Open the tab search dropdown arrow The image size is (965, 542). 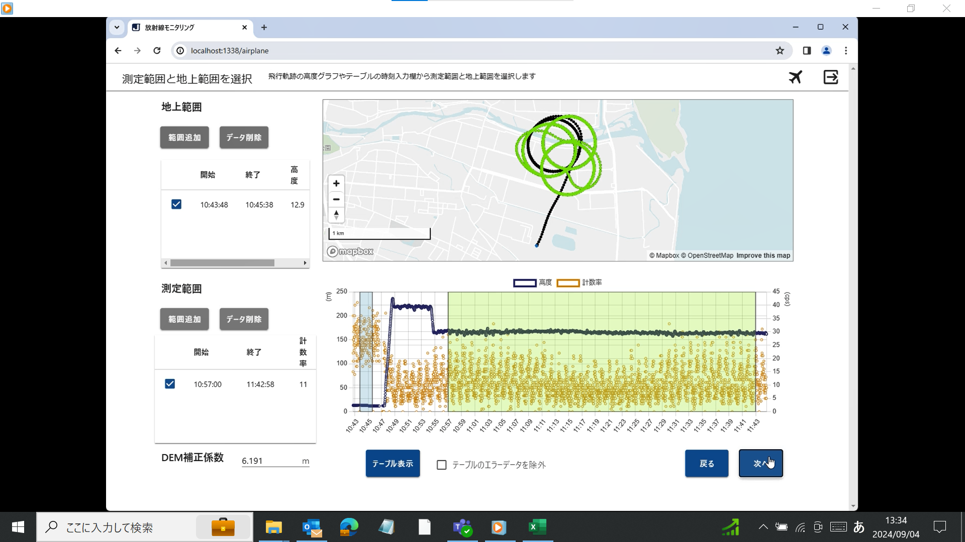(117, 28)
